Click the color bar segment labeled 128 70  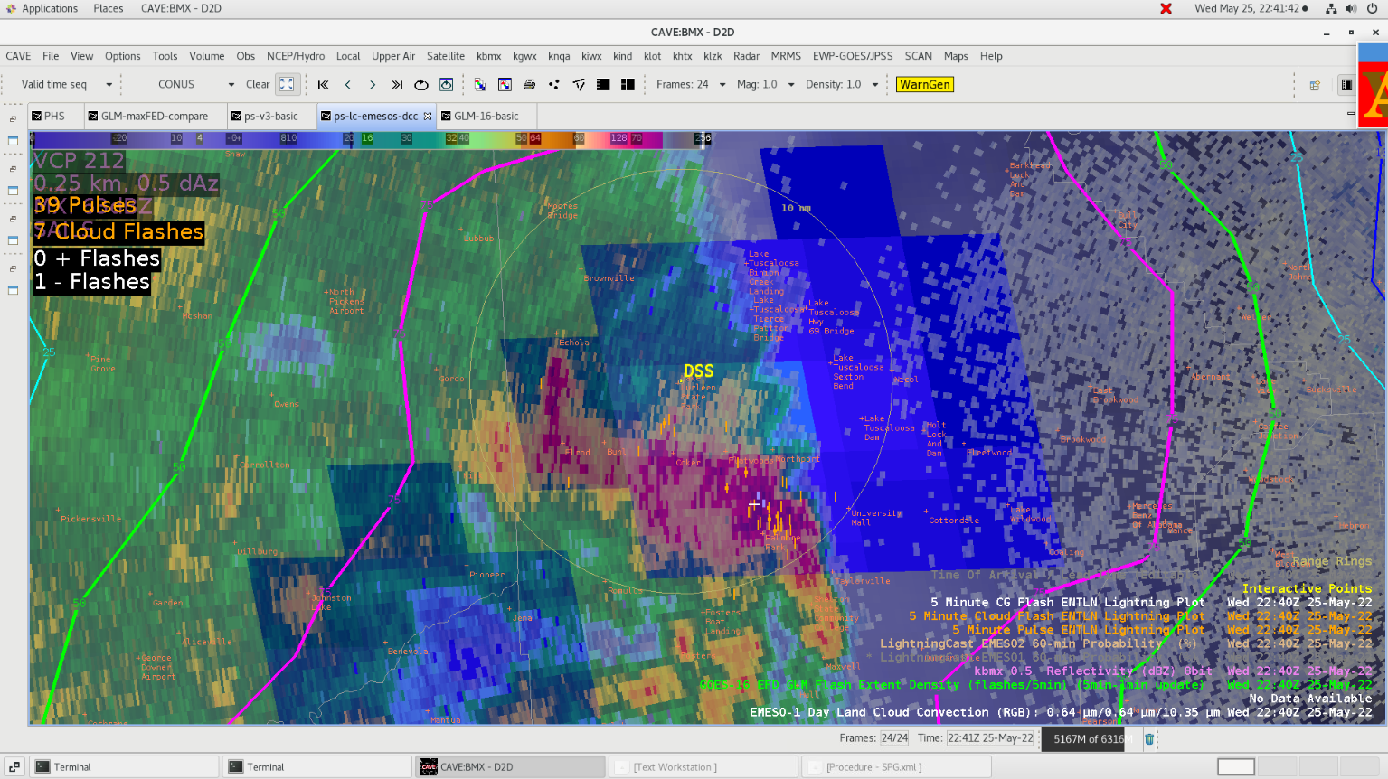(626, 138)
